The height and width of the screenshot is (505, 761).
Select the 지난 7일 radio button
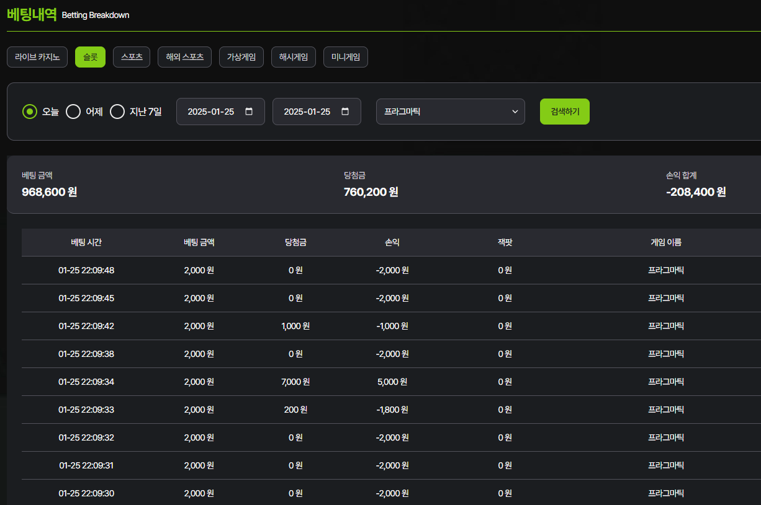coord(117,112)
